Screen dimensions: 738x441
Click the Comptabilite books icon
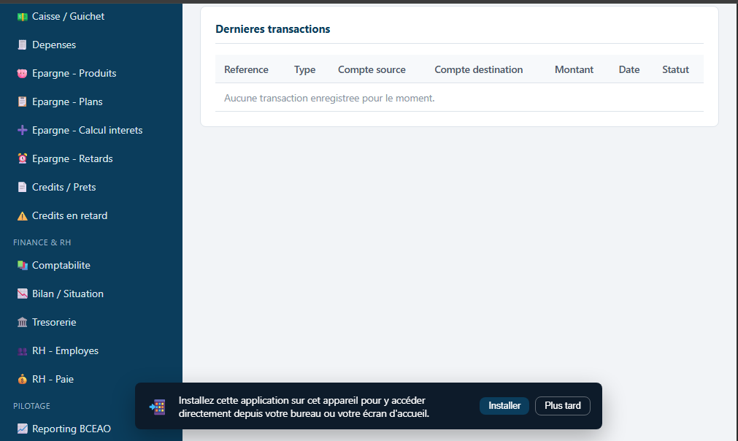coord(22,266)
